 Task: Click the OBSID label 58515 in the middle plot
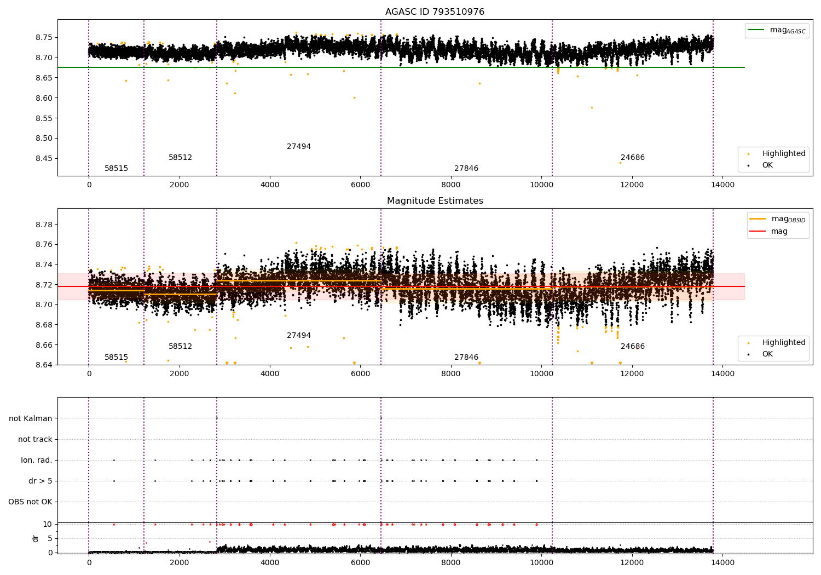tap(116, 358)
